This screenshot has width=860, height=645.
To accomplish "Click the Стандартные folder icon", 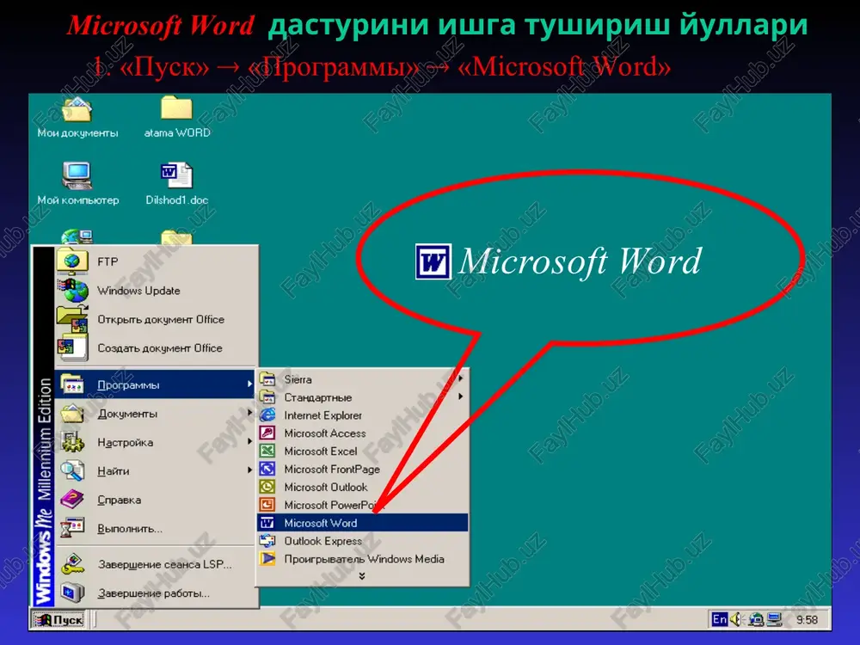I will click(267, 397).
